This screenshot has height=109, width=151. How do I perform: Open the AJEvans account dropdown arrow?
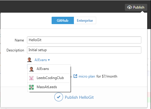pos(49,60)
